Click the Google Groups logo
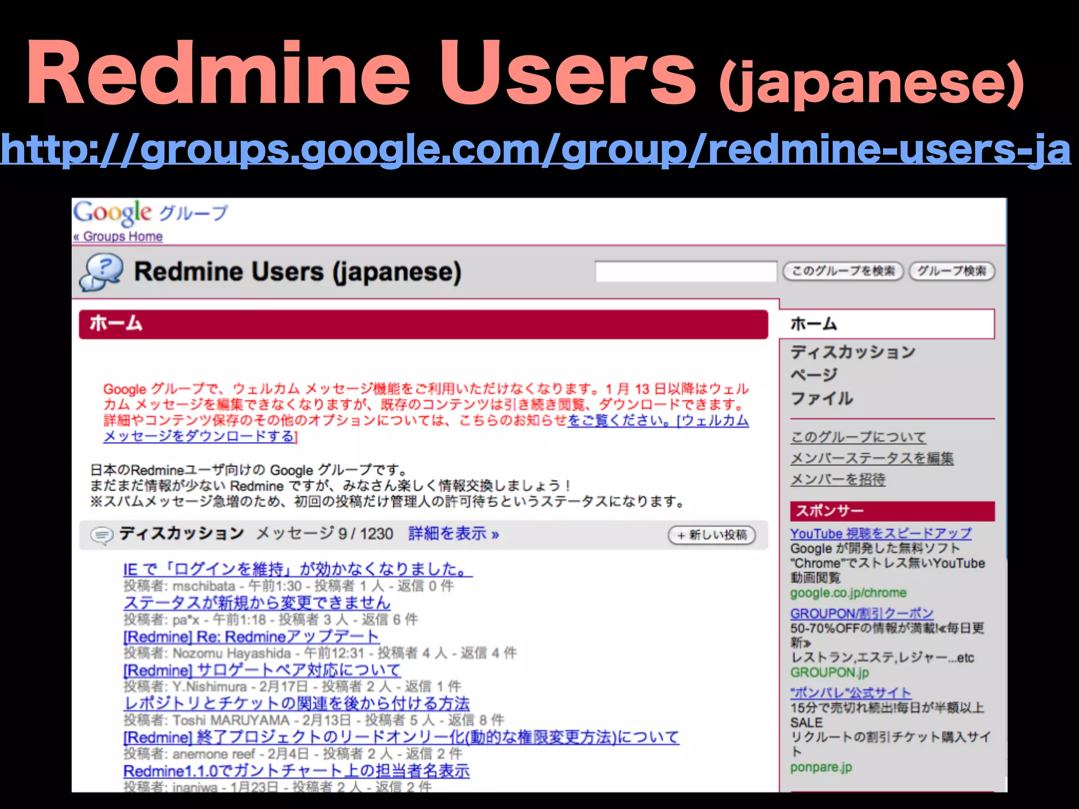 pyautogui.click(x=150, y=213)
